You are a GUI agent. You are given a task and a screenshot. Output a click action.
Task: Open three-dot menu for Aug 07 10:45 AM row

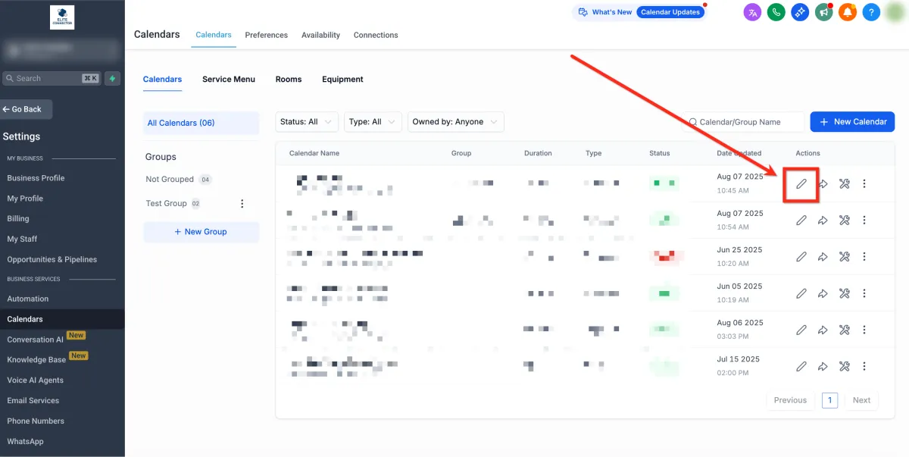(x=864, y=183)
